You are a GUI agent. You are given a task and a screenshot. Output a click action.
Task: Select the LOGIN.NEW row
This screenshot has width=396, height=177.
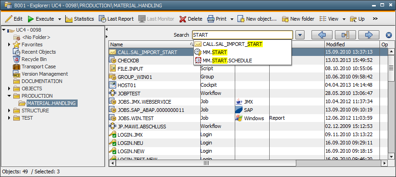[x=248, y=151]
